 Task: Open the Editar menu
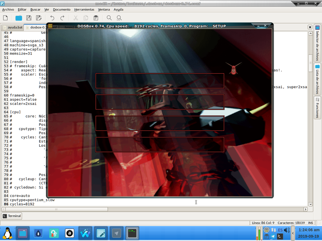22,9
